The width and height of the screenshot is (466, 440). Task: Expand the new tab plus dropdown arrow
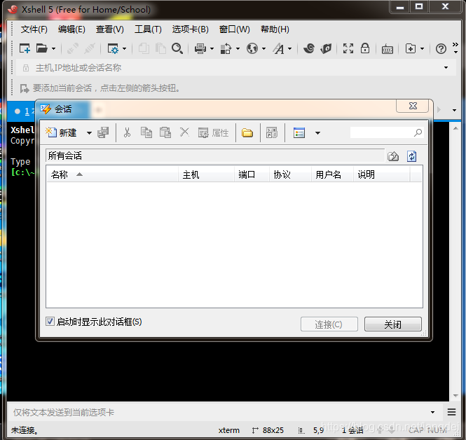pyautogui.click(x=422, y=48)
